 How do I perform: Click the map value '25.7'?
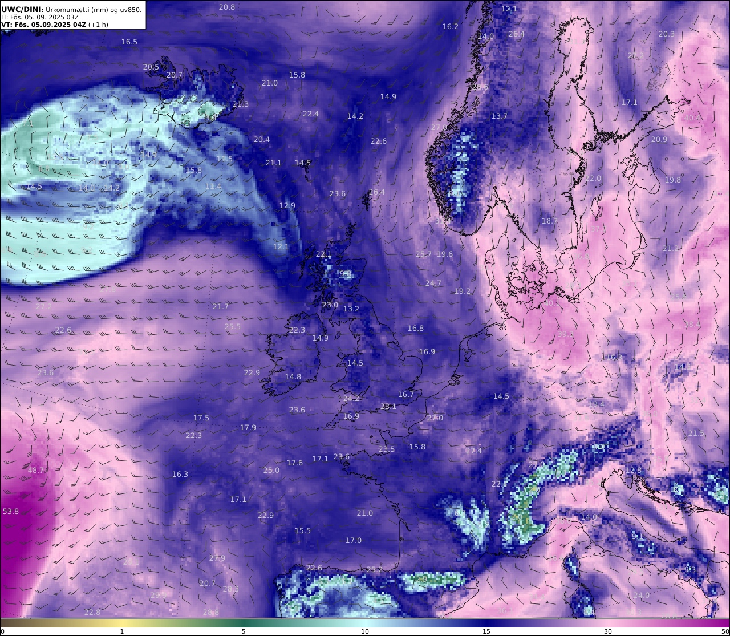[424, 254]
